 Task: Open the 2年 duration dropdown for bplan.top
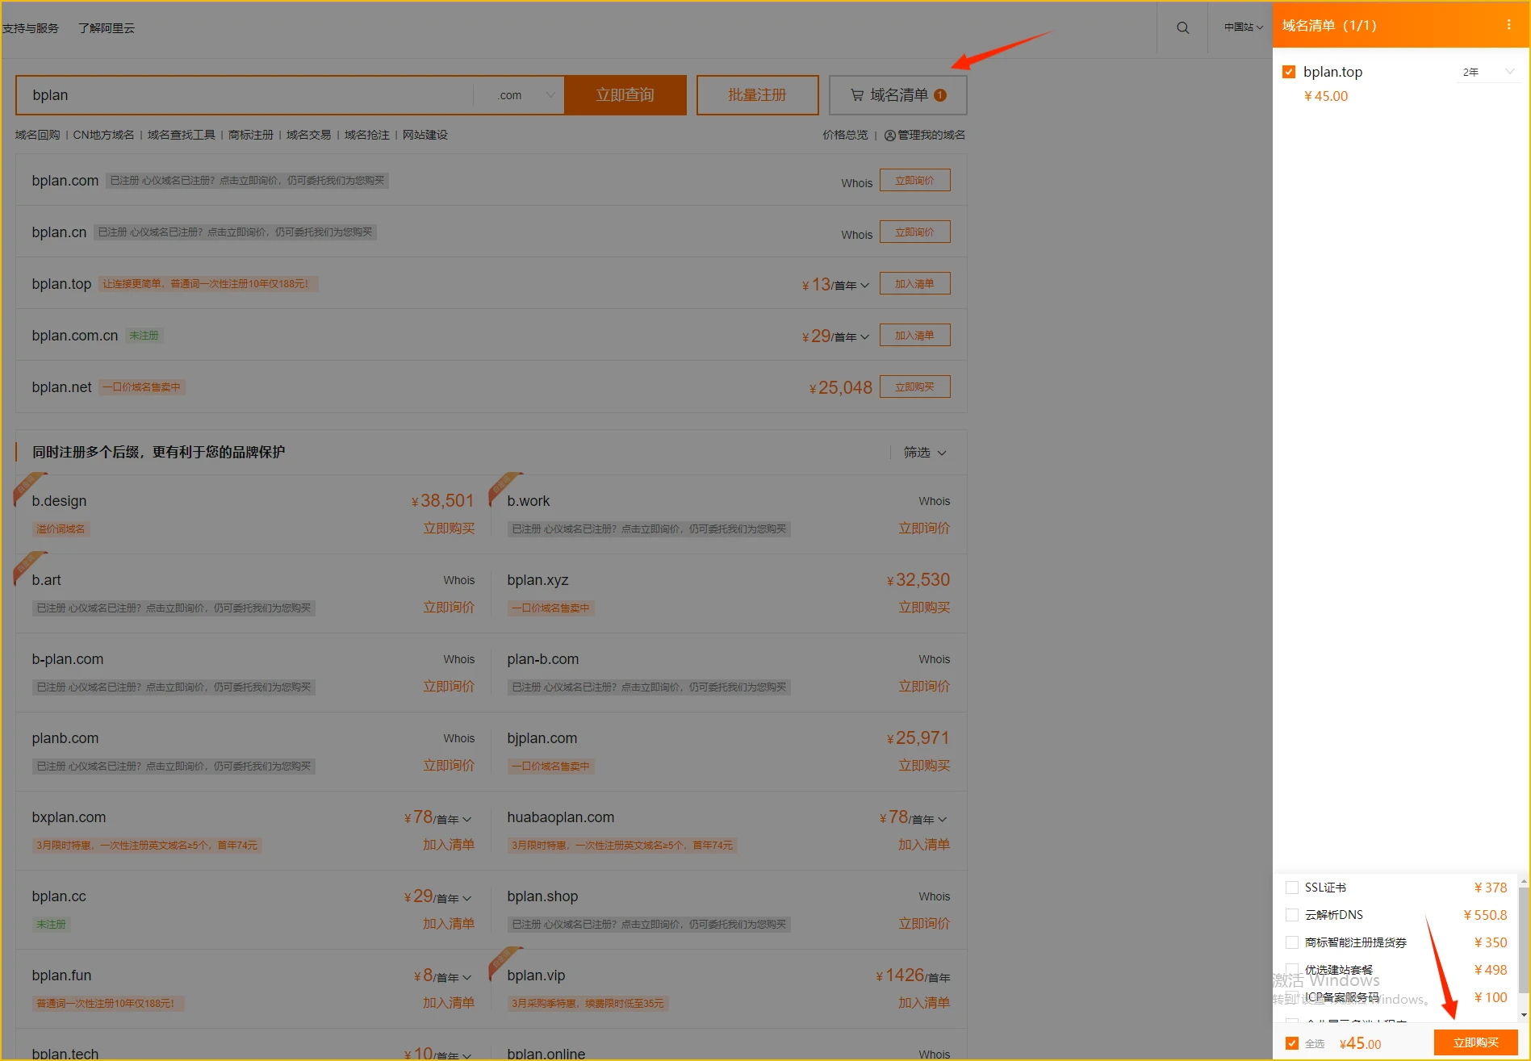[1488, 72]
